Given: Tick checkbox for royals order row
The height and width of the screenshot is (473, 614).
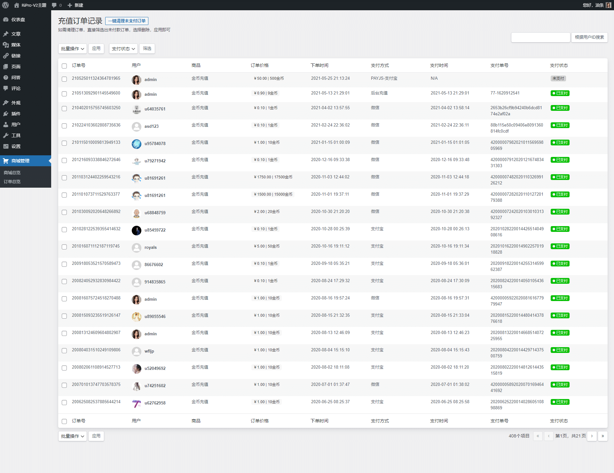Looking at the screenshot, I should [x=64, y=247].
